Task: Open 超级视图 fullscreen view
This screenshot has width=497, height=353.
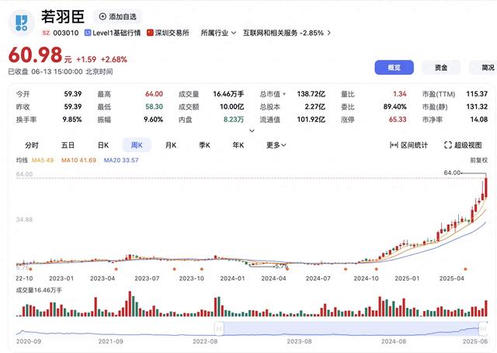Action: pyautogui.click(x=463, y=145)
